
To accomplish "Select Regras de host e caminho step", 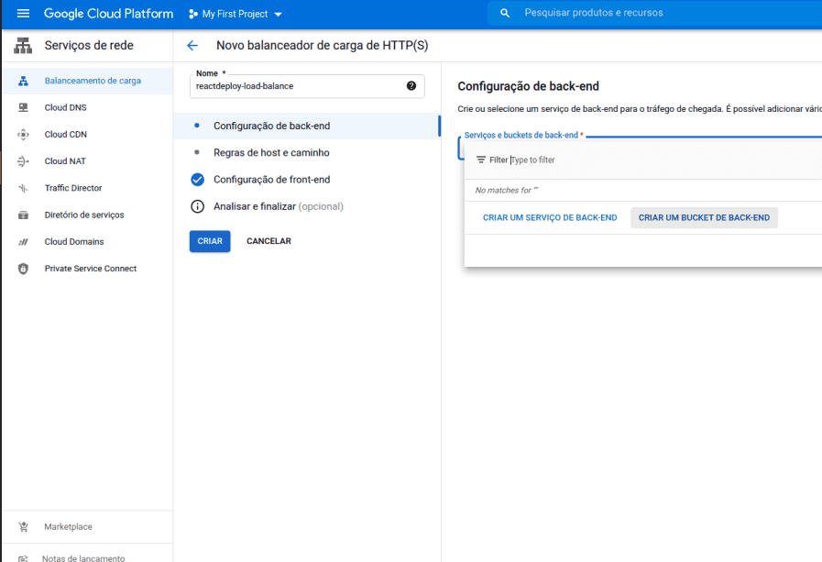I will 271,153.
